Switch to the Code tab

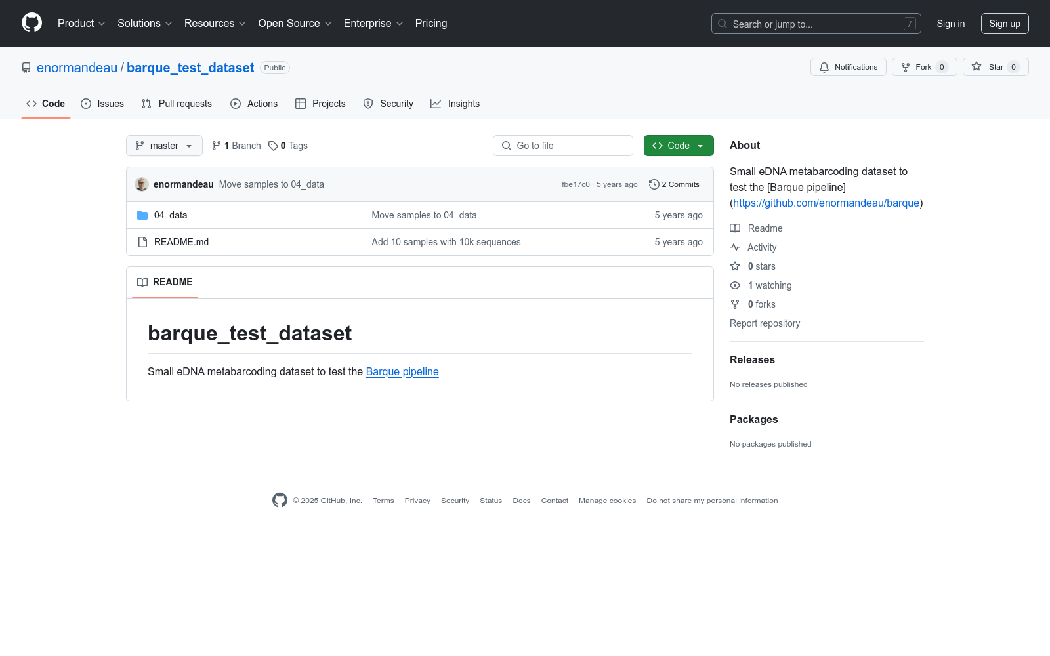[x=46, y=104]
